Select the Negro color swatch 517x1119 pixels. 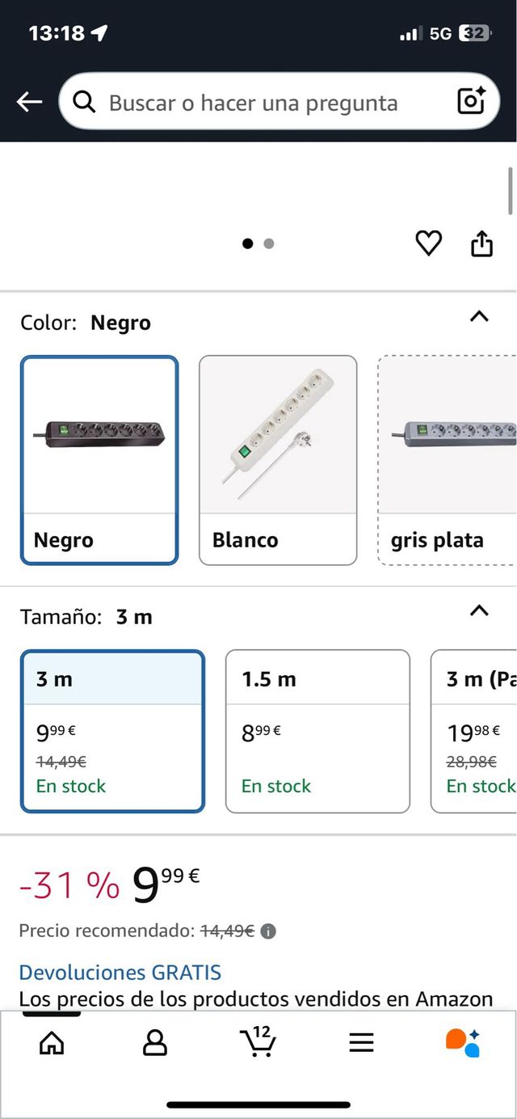99,460
